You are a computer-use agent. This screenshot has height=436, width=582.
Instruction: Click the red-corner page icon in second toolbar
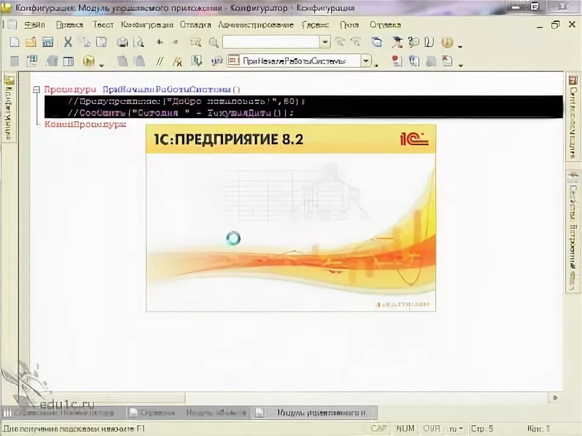(x=447, y=61)
